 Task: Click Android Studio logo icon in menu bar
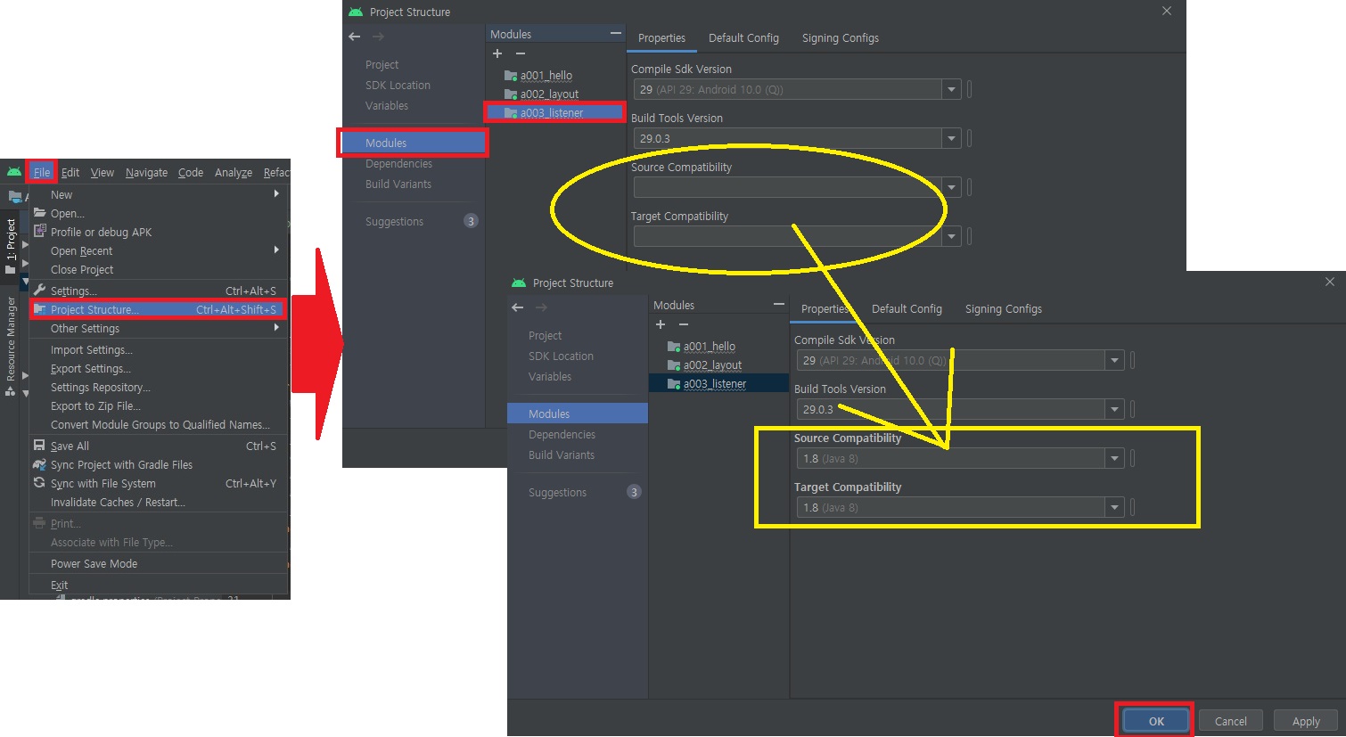tap(14, 172)
